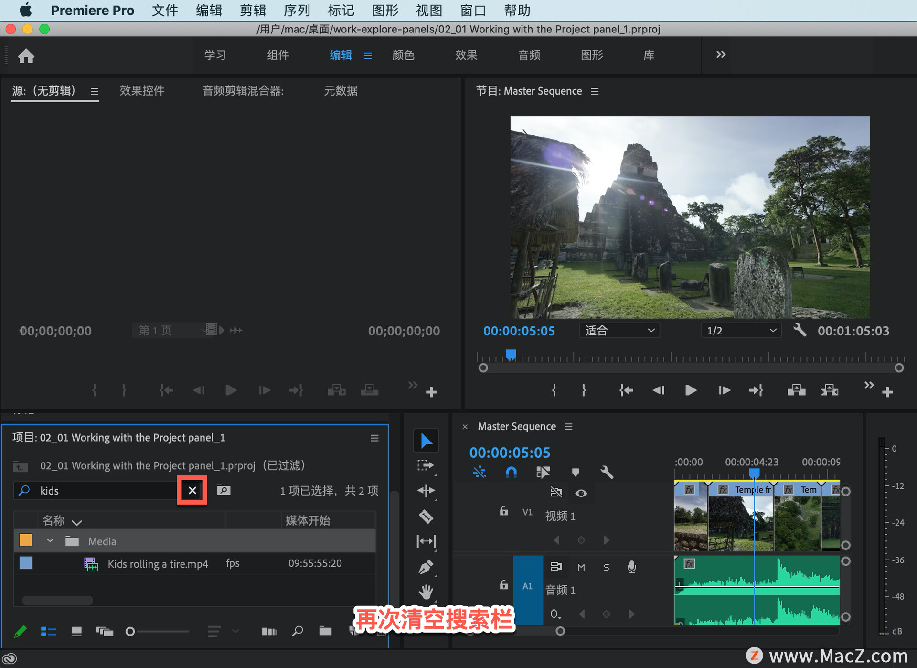
Task: Click Automate to Sequence icon
Action: click(x=269, y=632)
